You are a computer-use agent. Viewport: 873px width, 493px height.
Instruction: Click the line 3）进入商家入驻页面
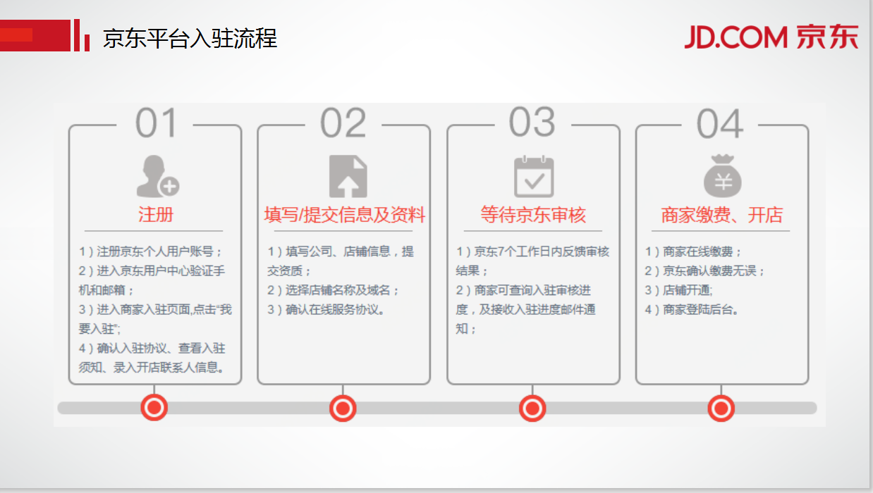click(x=154, y=319)
